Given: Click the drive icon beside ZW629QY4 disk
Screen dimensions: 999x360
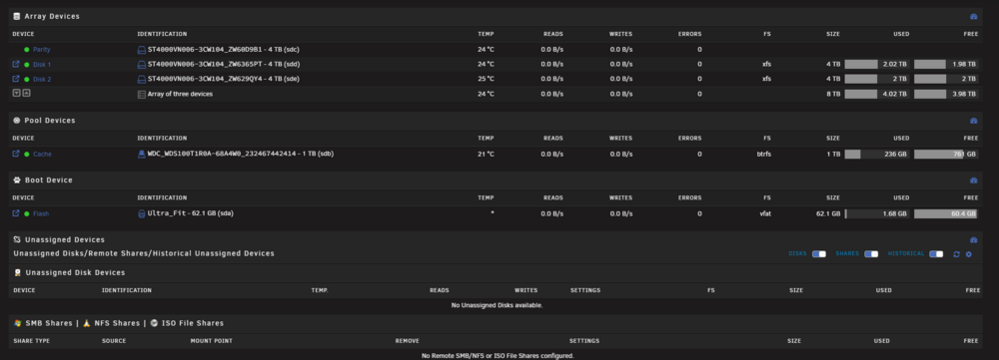Looking at the screenshot, I should click(142, 79).
